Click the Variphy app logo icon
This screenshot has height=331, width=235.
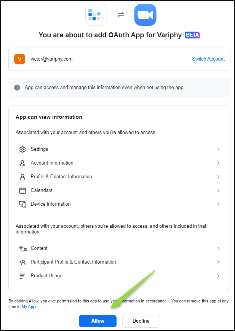(96, 15)
